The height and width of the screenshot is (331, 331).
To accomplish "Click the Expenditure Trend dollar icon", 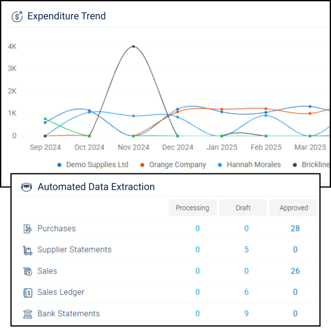I will [x=17, y=16].
